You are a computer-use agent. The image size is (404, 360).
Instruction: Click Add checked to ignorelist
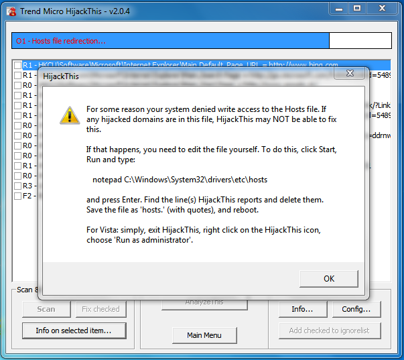[330, 331]
